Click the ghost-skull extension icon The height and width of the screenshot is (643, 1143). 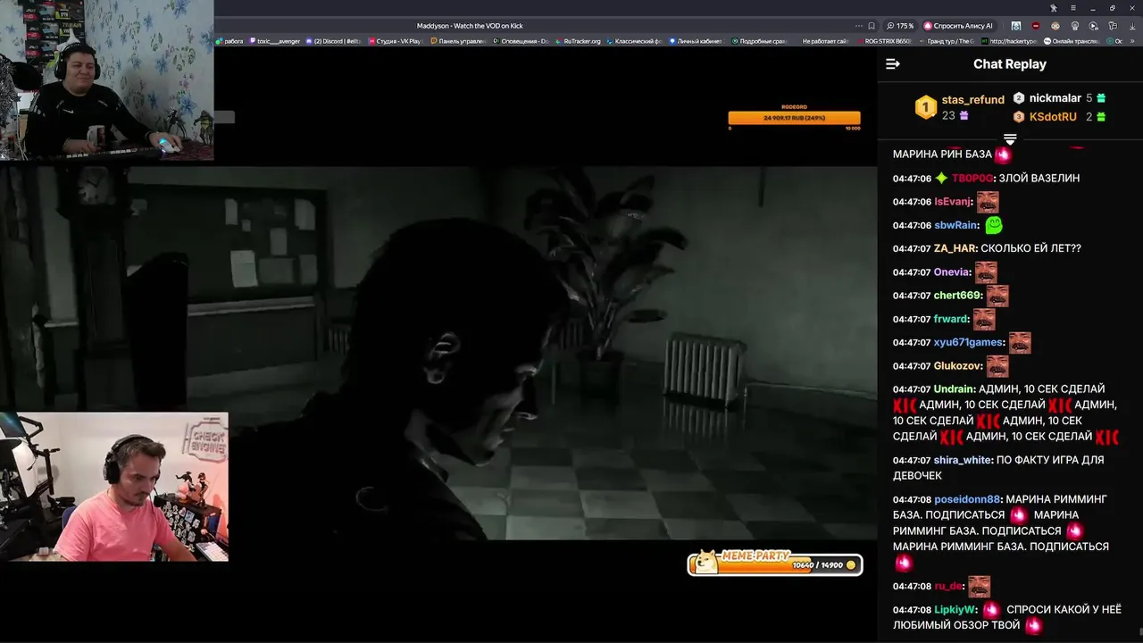click(1016, 26)
